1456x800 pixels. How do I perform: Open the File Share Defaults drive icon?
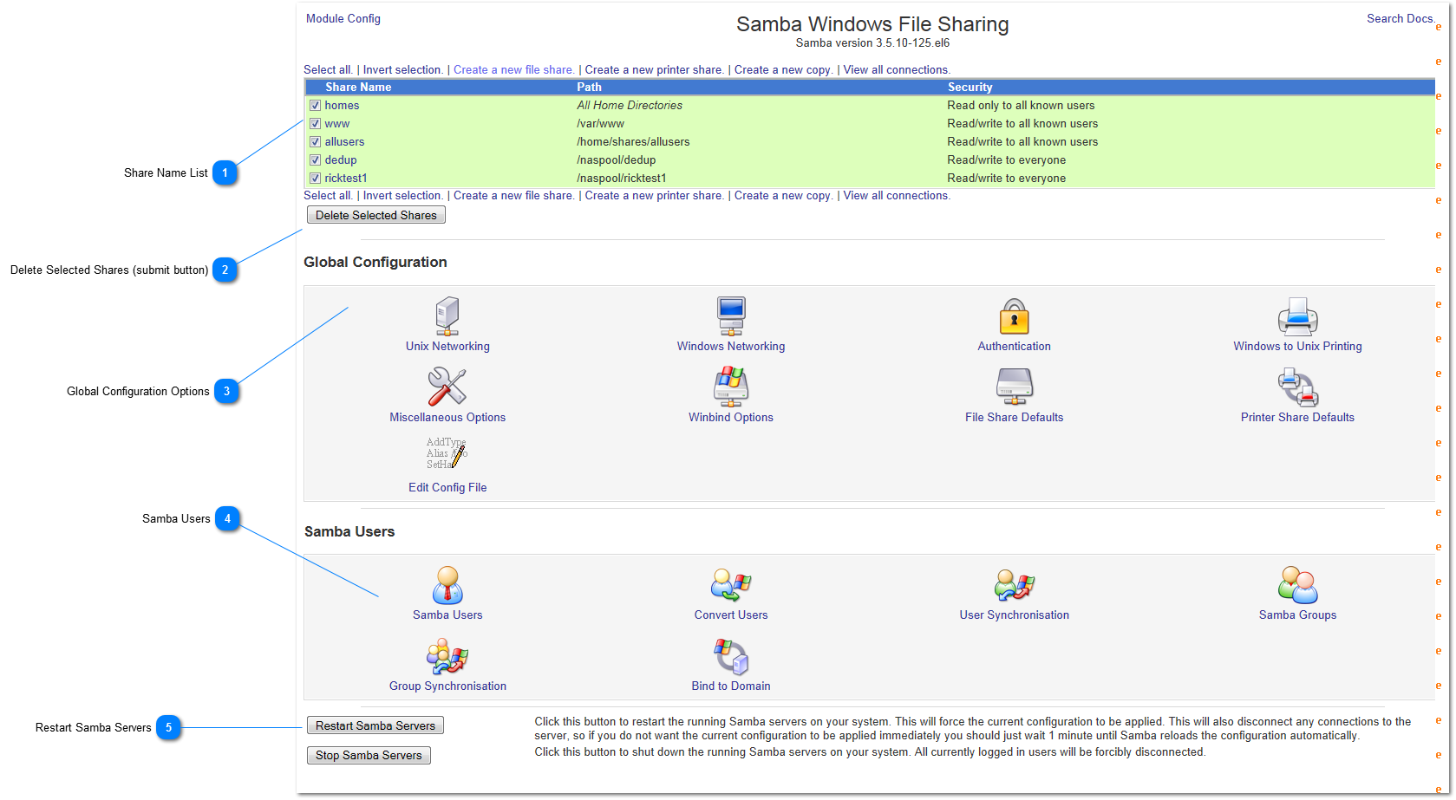pos(1014,387)
